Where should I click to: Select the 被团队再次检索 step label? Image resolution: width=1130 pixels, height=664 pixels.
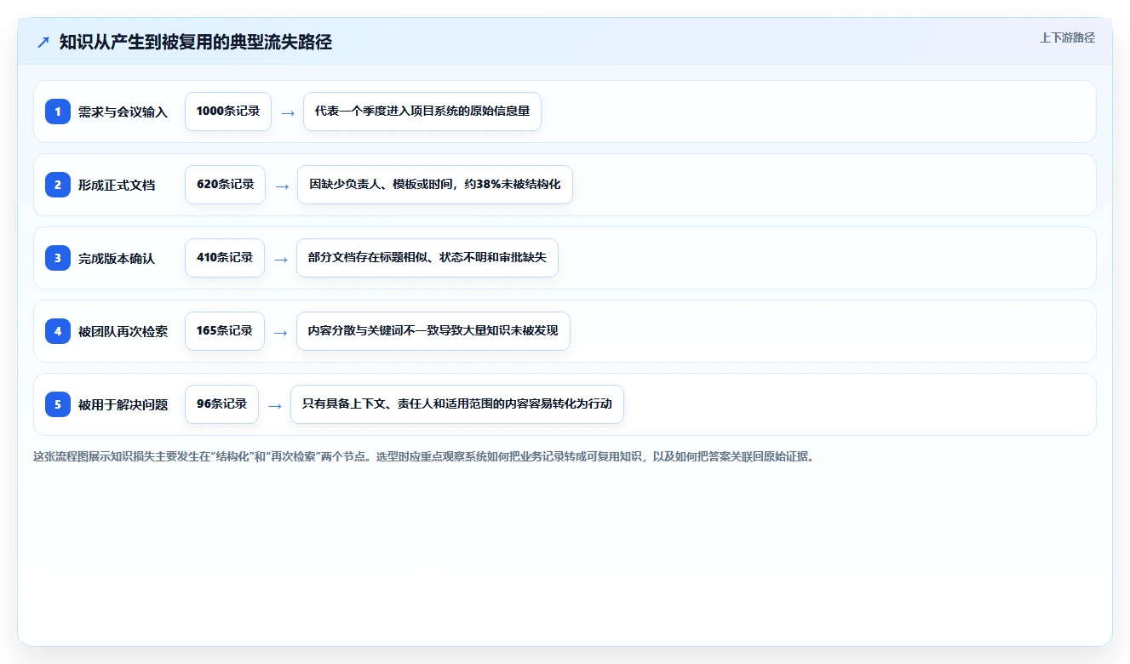123,331
